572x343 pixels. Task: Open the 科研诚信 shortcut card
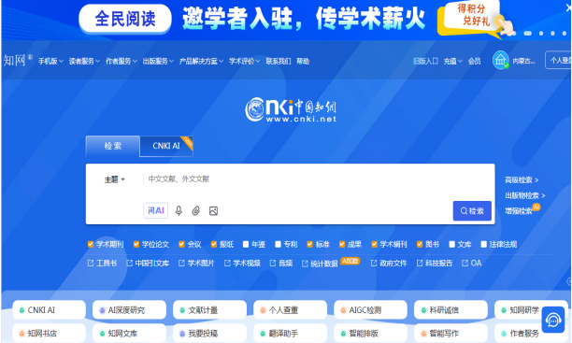tap(450, 309)
